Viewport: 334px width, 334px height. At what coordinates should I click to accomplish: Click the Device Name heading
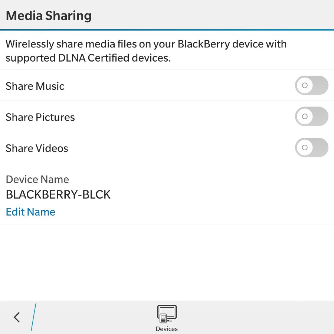(x=37, y=180)
